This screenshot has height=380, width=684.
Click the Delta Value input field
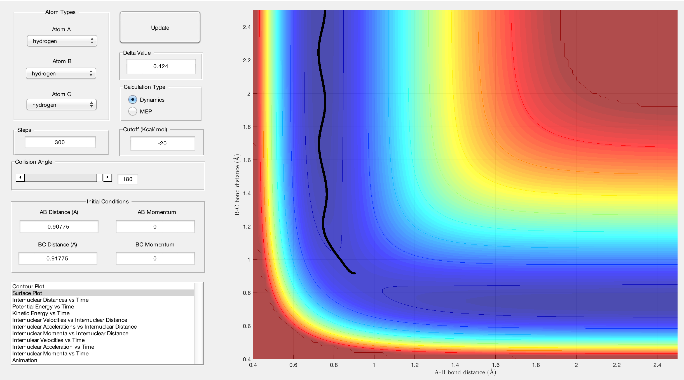[x=161, y=66]
